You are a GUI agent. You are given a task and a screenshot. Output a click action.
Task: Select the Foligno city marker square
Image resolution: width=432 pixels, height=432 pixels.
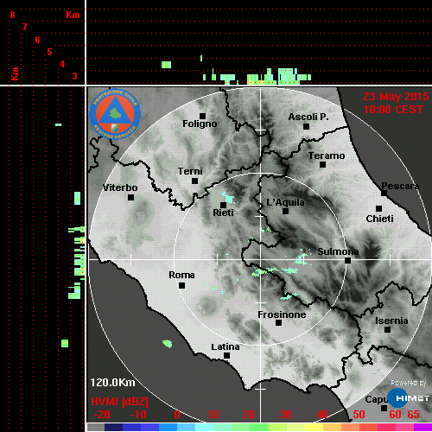coord(202,116)
